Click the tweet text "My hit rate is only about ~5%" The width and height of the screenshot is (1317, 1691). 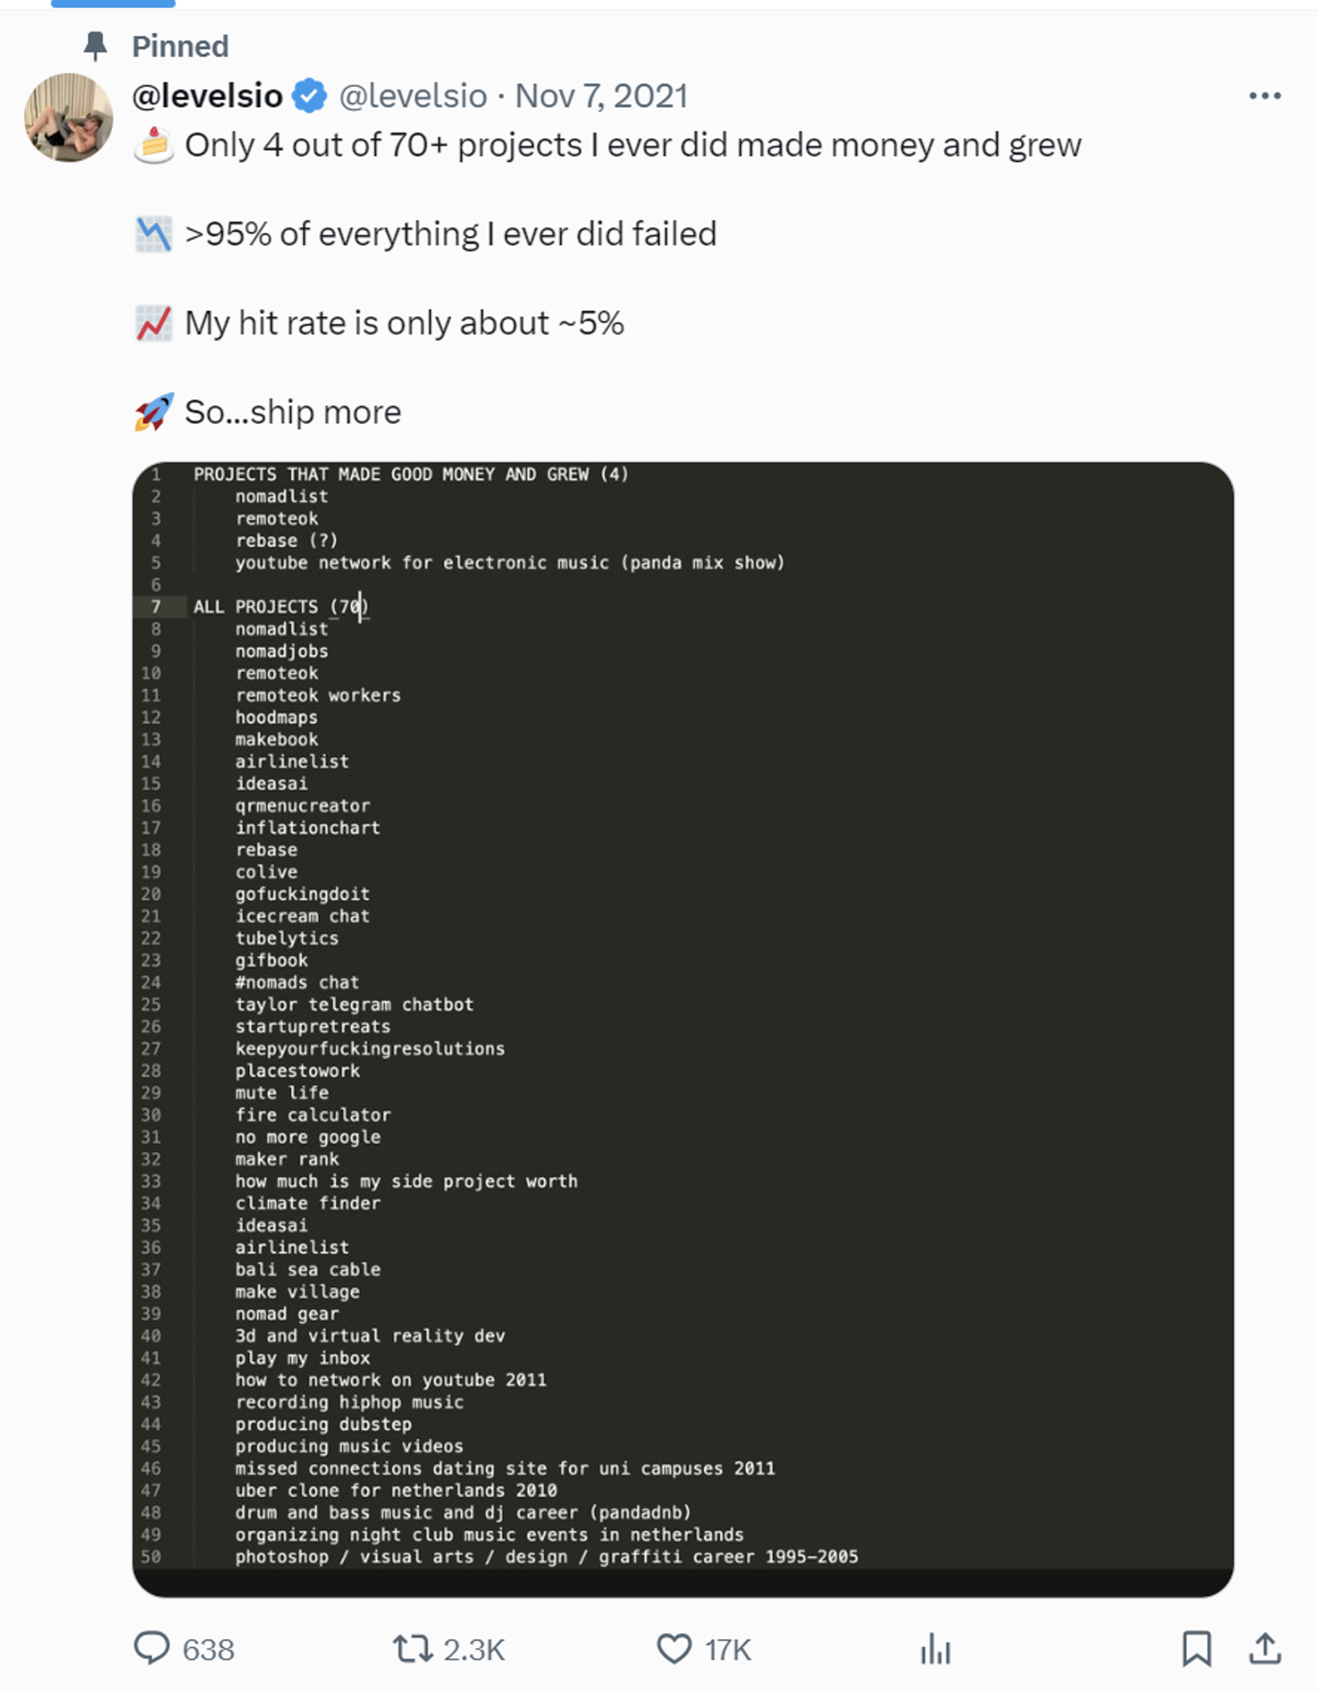pyautogui.click(x=404, y=323)
